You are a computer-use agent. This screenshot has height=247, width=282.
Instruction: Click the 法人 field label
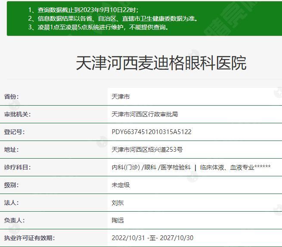(11, 203)
